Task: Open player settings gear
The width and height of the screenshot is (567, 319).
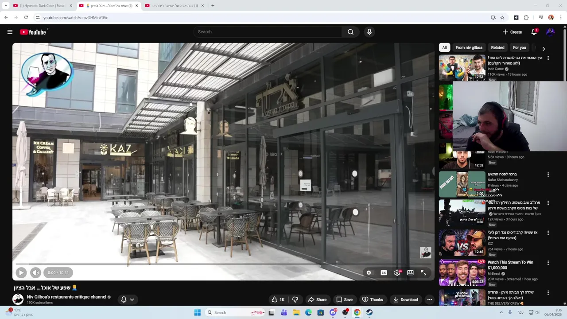Action: pyautogui.click(x=397, y=272)
